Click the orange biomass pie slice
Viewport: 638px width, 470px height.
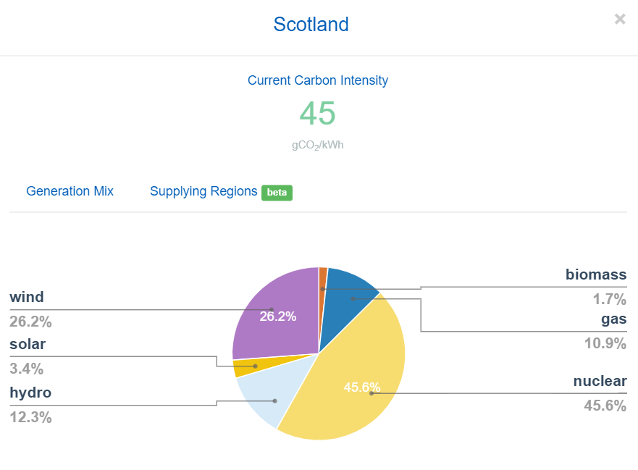tap(323, 281)
